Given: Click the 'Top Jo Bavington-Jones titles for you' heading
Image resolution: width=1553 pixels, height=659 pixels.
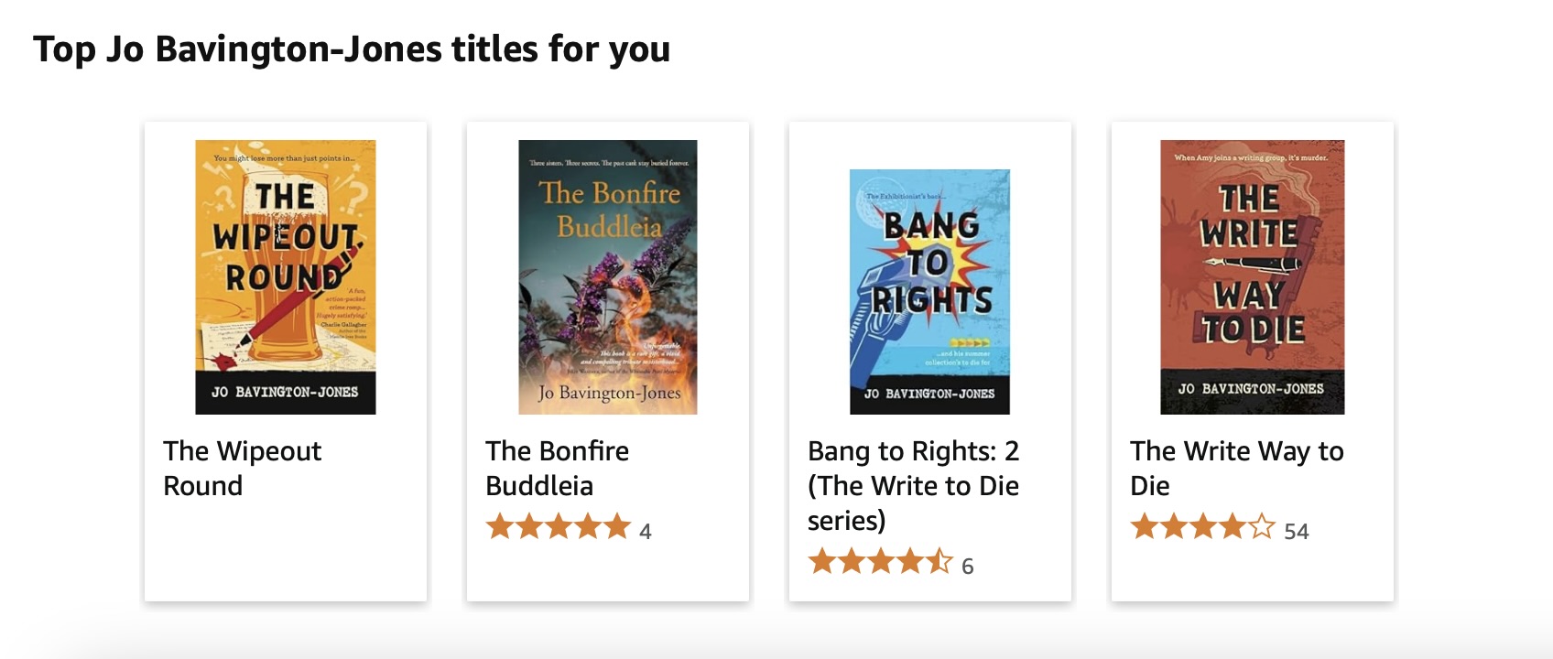Looking at the screenshot, I should pos(352,49).
